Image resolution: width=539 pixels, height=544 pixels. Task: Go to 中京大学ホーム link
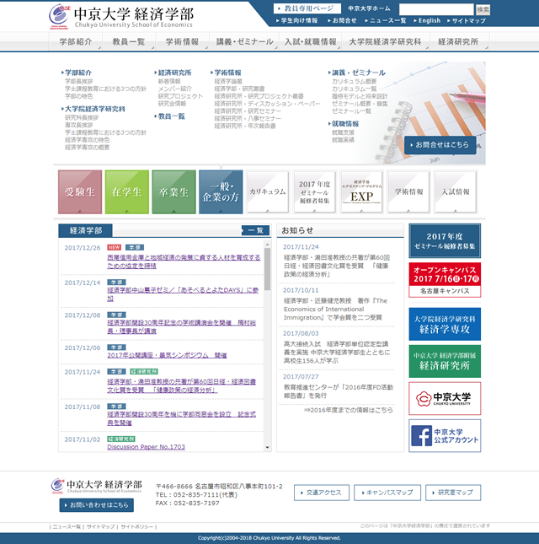click(x=369, y=8)
